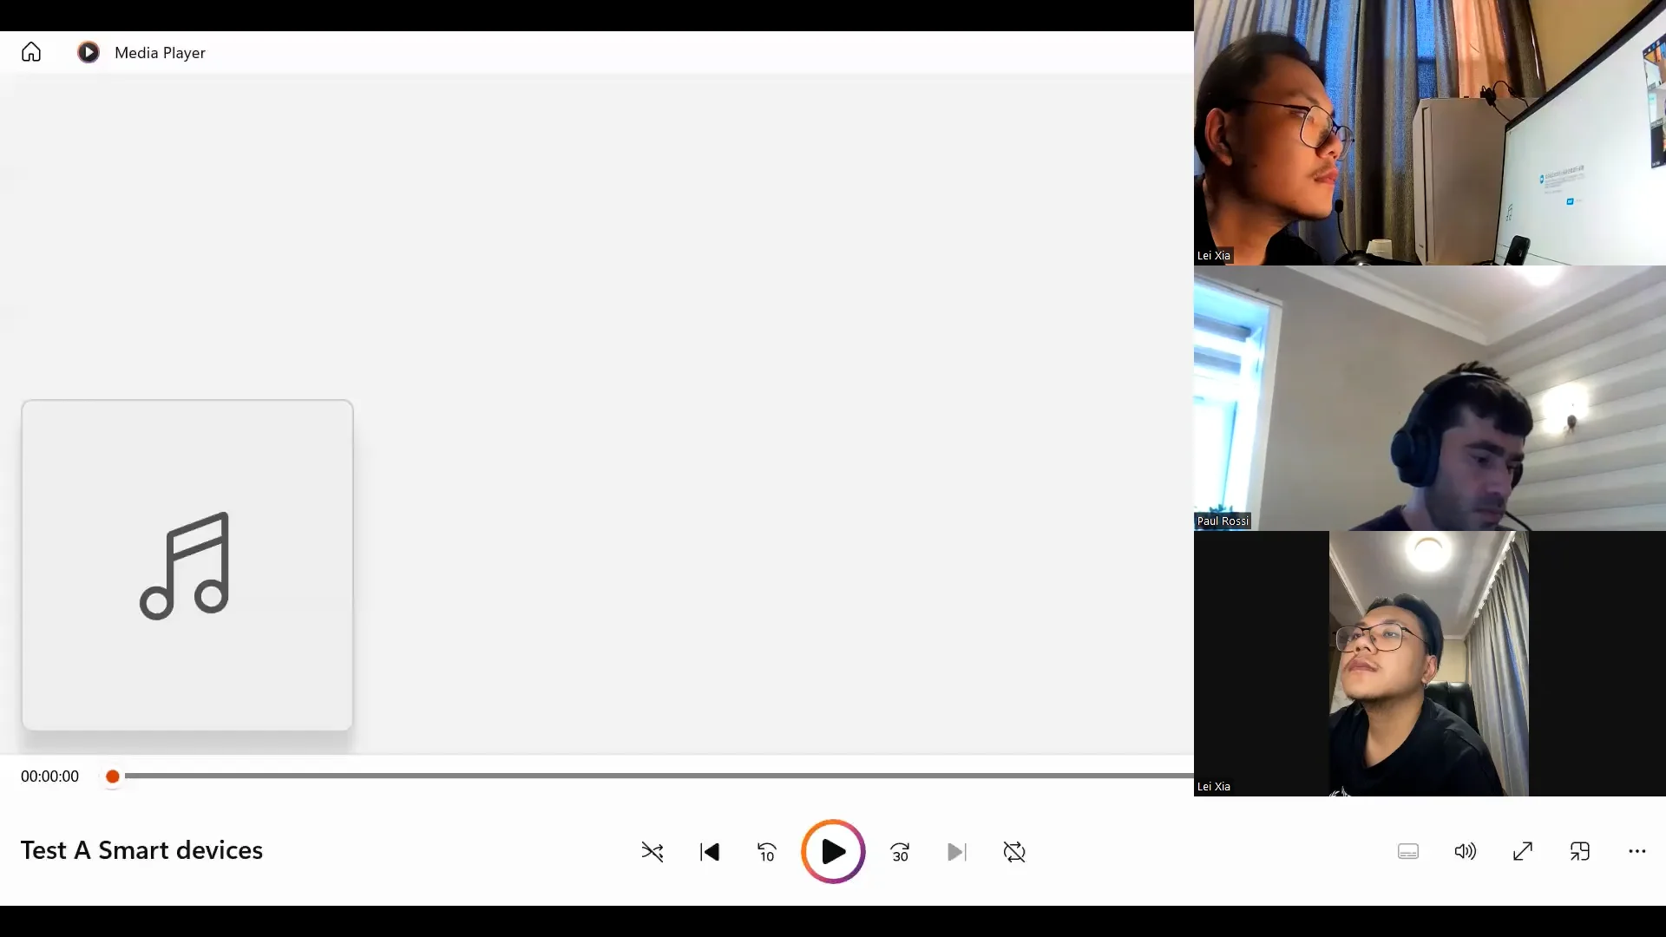
Task: Click the Media Player title text
Action: 160,53
